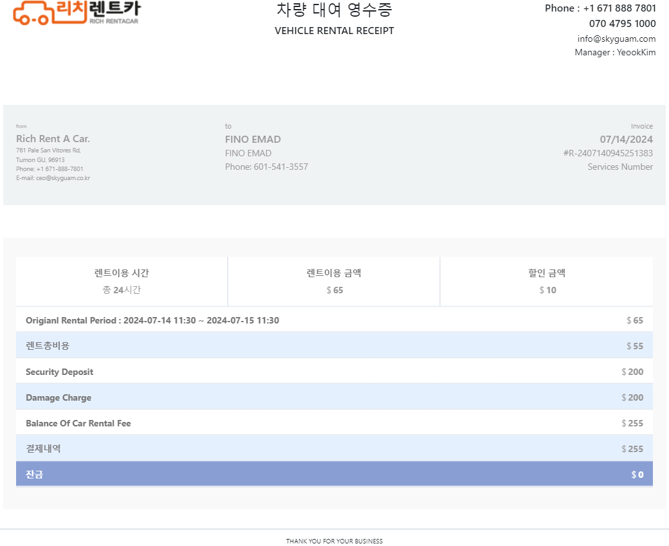
Task: Click the invoice date 07/14/2024
Action: click(627, 140)
